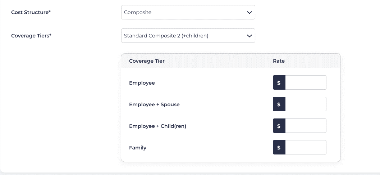Select the Employee tier row label
The width and height of the screenshot is (380, 175).
pyautogui.click(x=142, y=83)
